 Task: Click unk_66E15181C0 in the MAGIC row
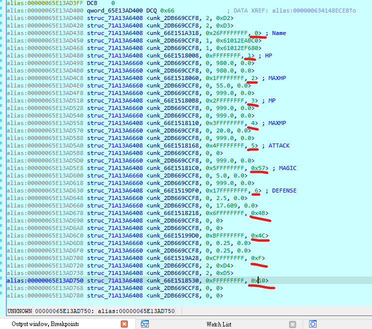click(174, 168)
